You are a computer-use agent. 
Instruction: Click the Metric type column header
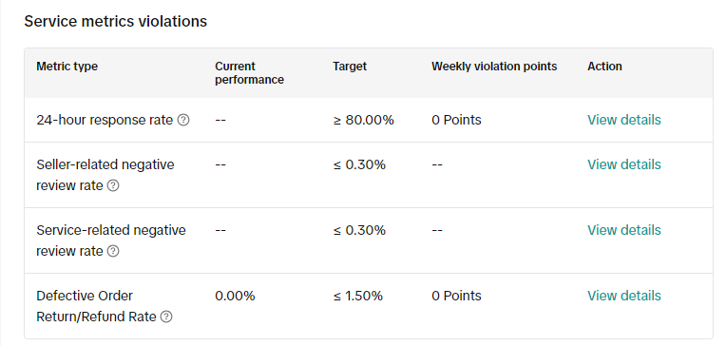[67, 67]
